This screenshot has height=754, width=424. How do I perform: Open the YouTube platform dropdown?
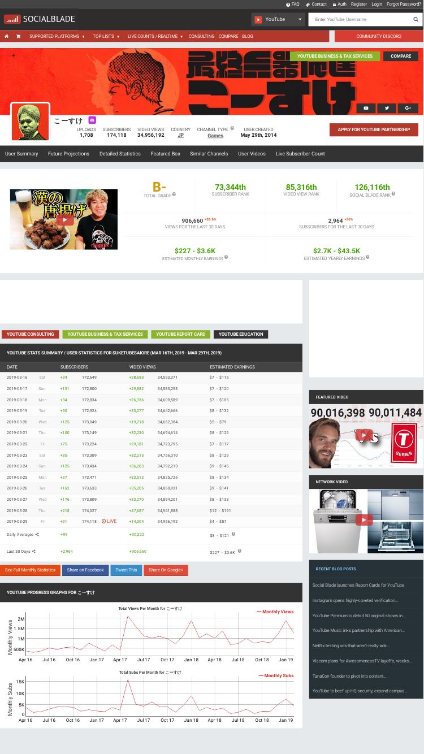pos(279,19)
